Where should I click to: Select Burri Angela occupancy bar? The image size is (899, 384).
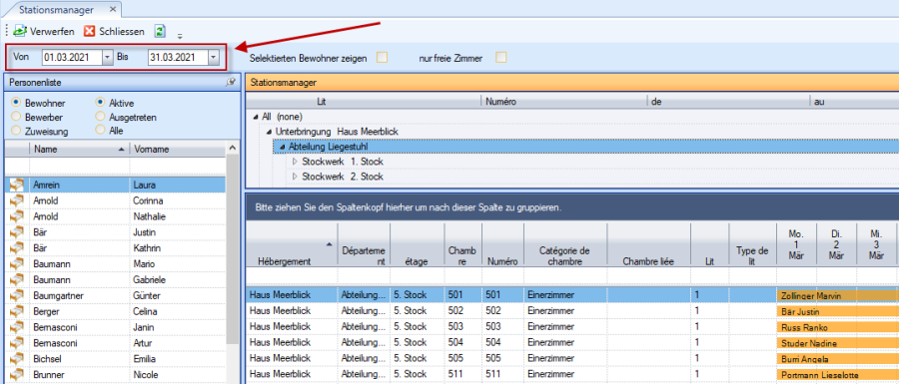click(838, 359)
